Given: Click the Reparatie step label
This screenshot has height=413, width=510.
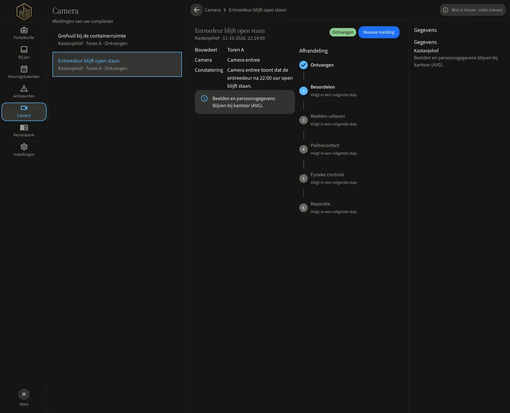Looking at the screenshot, I should tap(320, 204).
